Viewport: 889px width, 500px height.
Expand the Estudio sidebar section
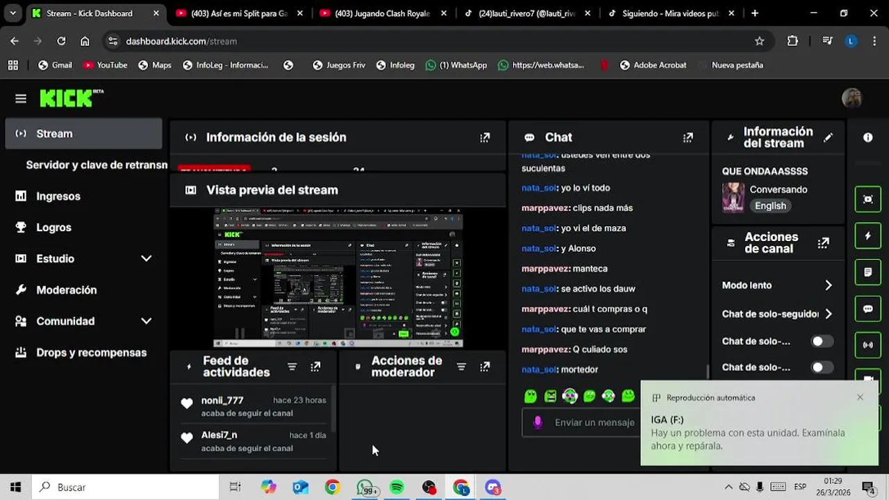(x=146, y=258)
